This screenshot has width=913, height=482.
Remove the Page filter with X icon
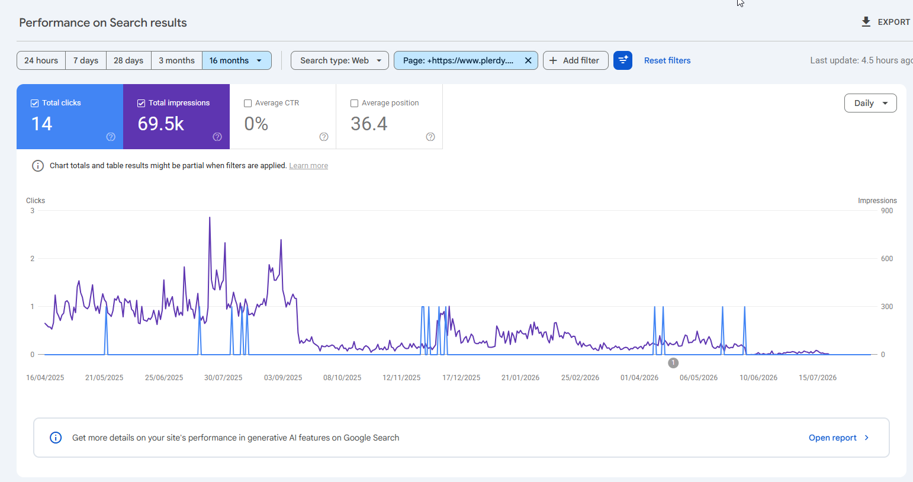pos(528,60)
